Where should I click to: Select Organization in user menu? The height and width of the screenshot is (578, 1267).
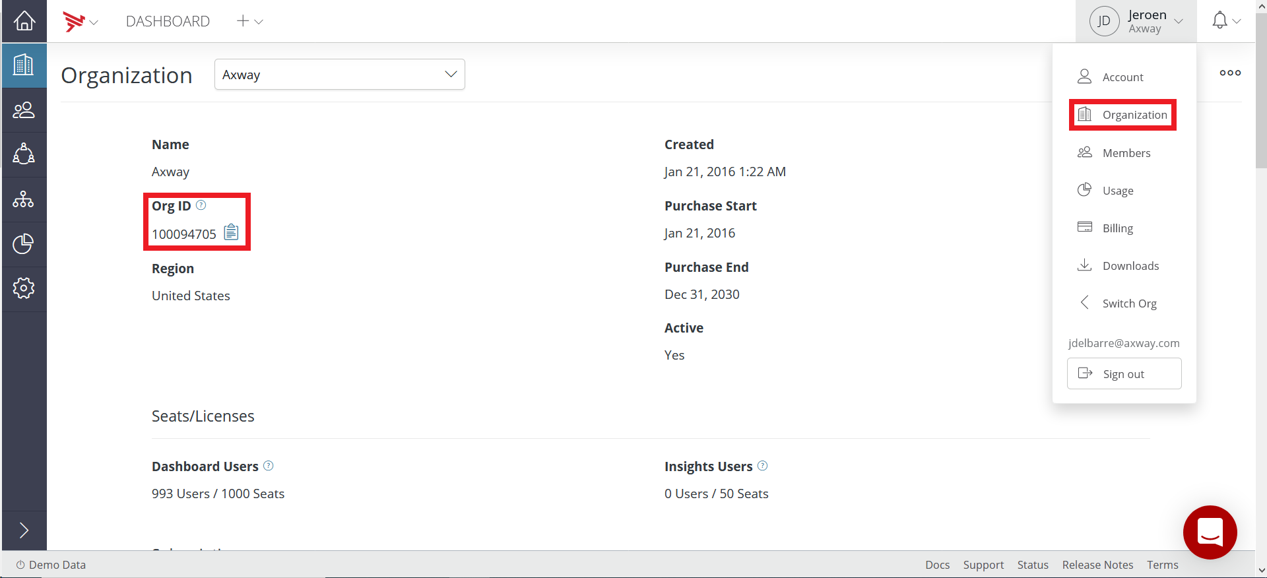click(1123, 115)
